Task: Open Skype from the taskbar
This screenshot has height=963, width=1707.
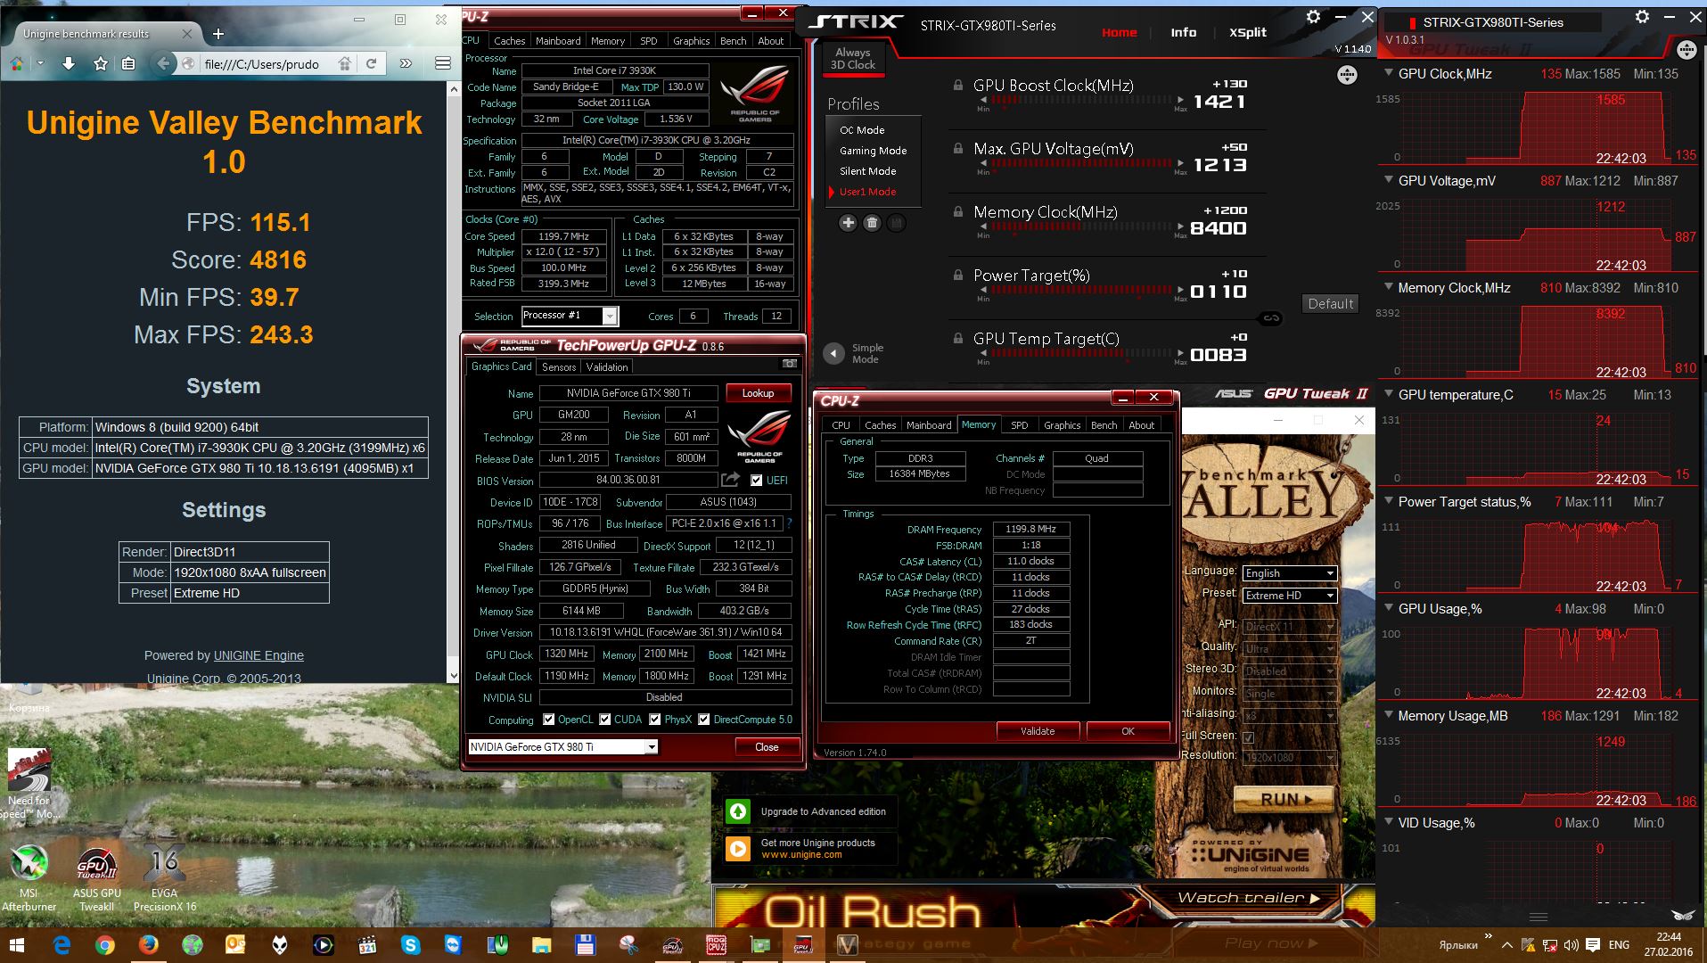Action: [410, 945]
